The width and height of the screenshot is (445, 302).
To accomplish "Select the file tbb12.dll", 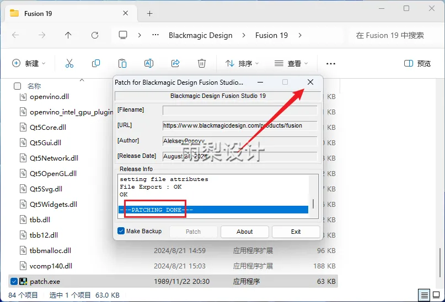I will [x=44, y=235].
